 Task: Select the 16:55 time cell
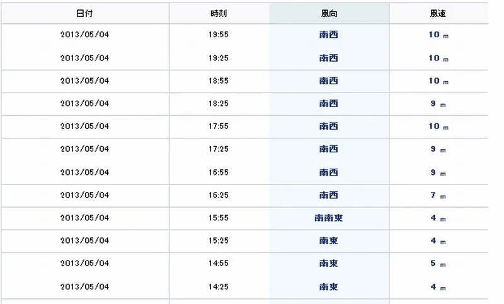click(x=219, y=172)
